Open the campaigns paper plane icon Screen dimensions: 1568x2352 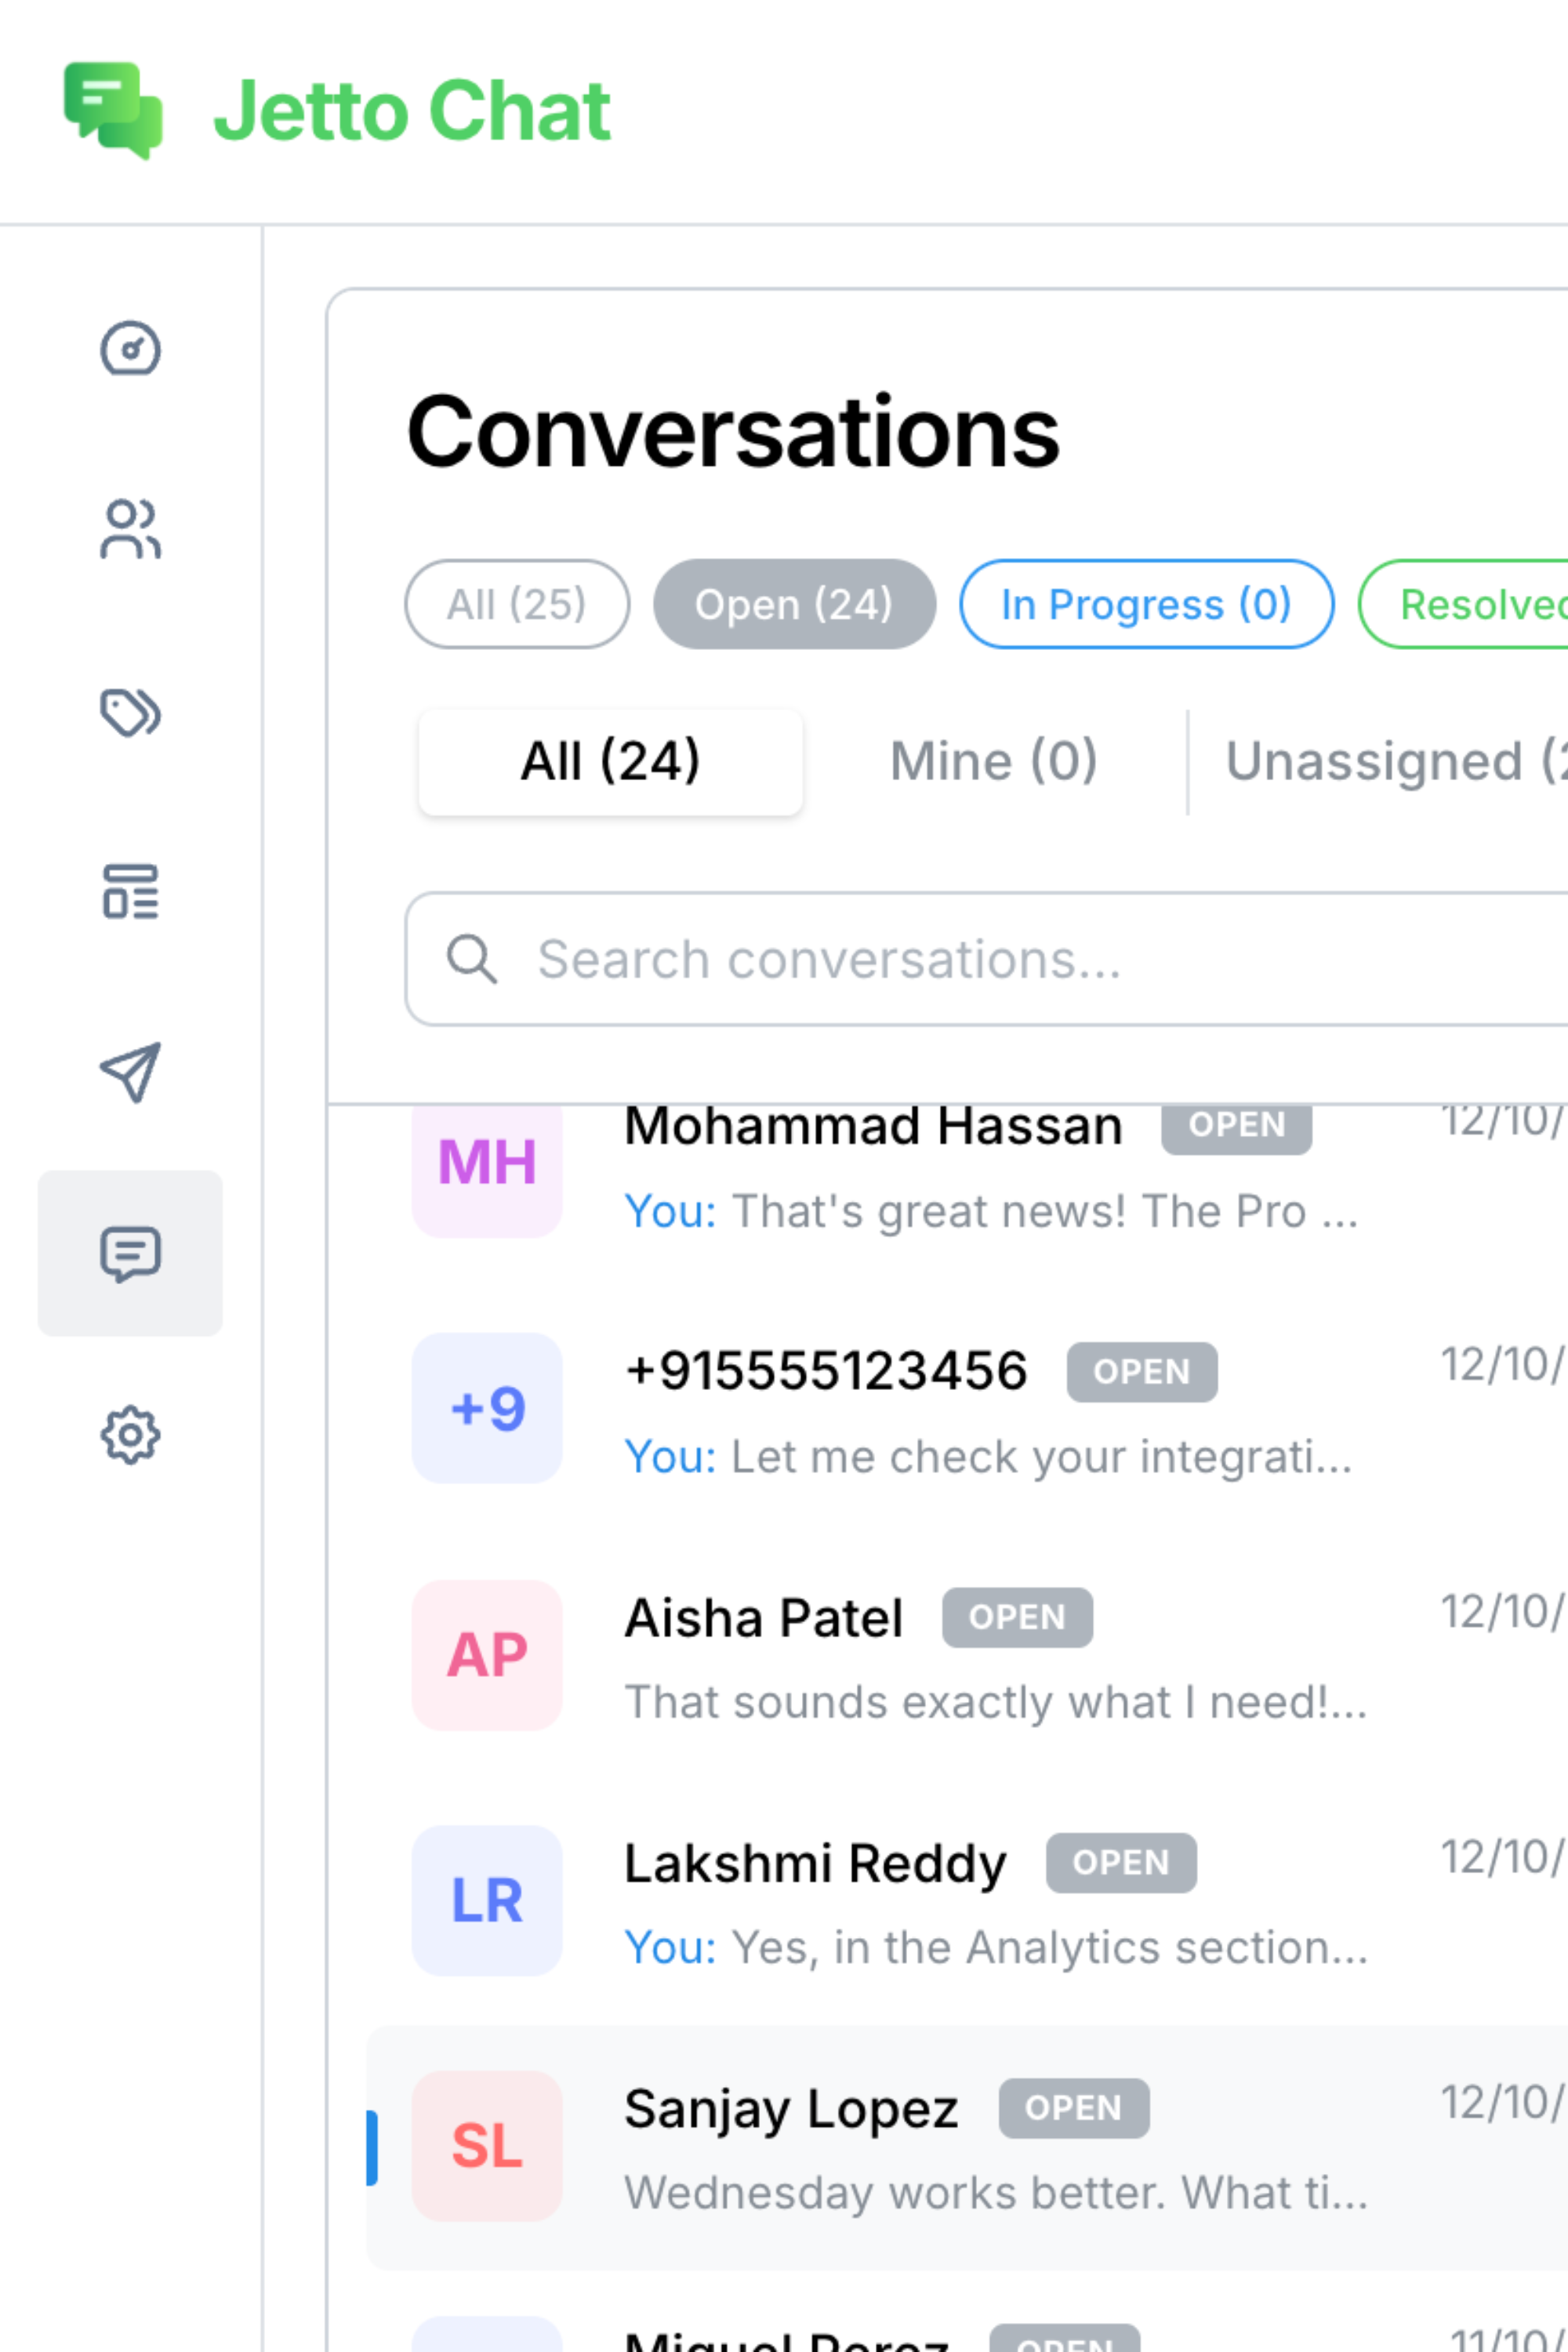pyautogui.click(x=130, y=1073)
